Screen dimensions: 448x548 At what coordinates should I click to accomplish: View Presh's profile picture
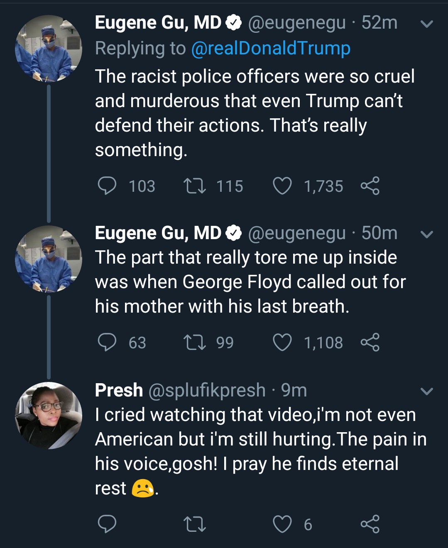click(x=49, y=415)
